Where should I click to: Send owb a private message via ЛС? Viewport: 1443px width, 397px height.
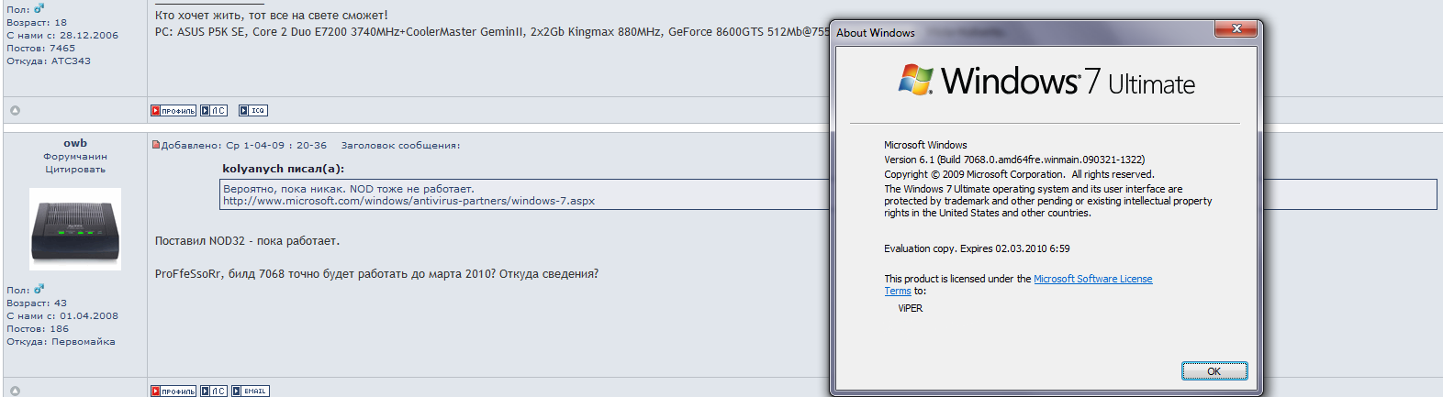coord(214,391)
